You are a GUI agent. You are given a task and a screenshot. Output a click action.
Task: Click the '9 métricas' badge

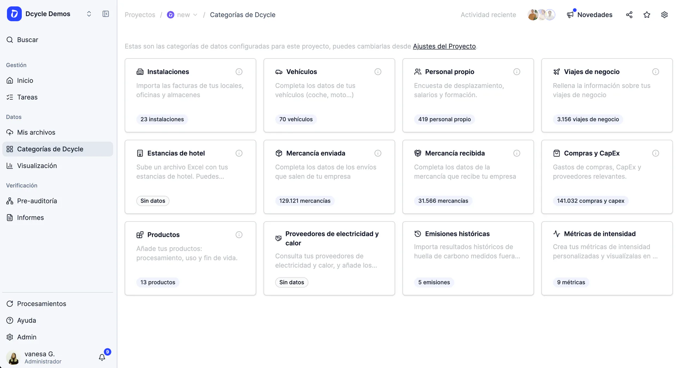pyautogui.click(x=571, y=282)
